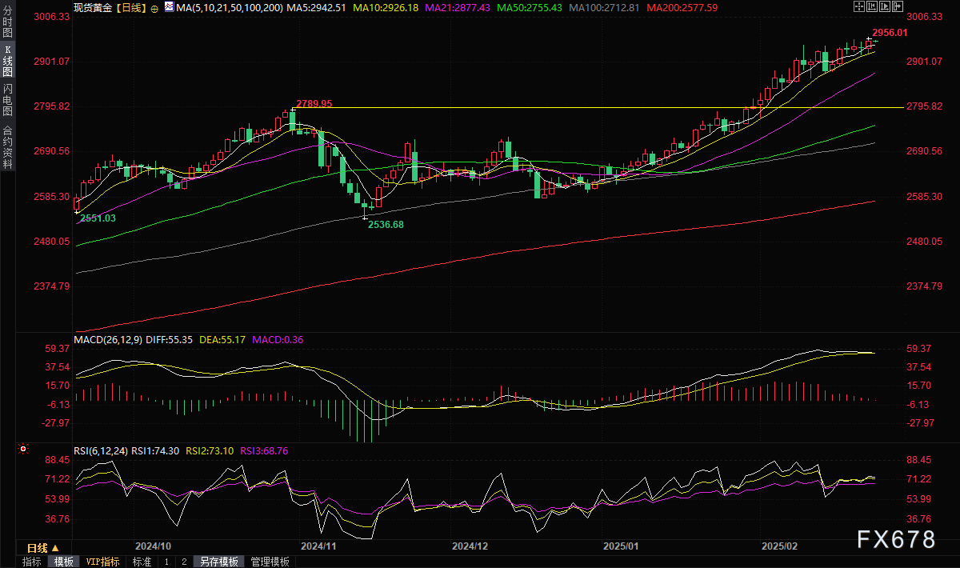Click the crosshair cursor icon in top-right toolbar
This screenshot has width=960, height=568.
(x=858, y=6)
